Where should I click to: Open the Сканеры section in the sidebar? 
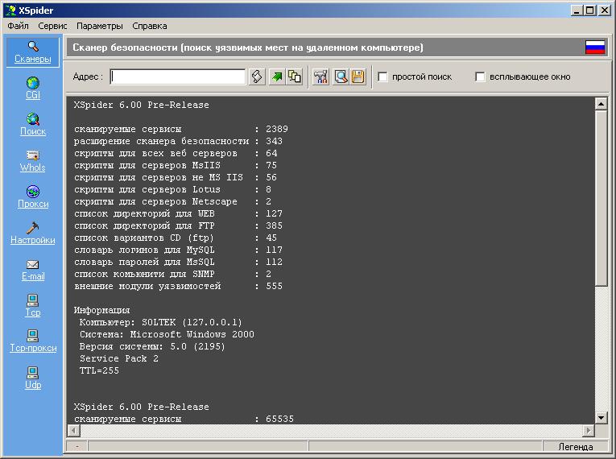point(32,52)
